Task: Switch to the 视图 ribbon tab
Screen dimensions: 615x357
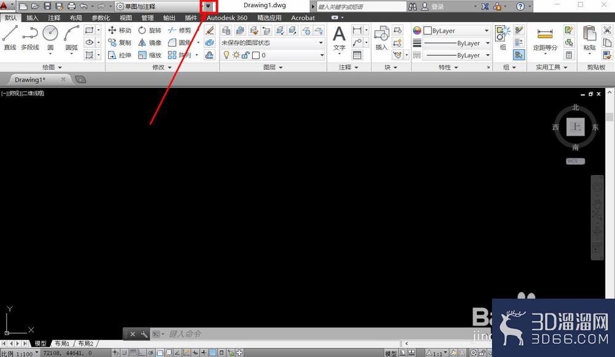Action: point(125,18)
